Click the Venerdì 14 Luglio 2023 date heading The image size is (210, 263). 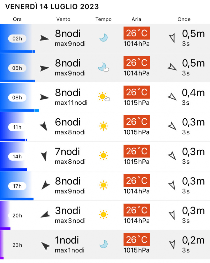coord(52,7)
